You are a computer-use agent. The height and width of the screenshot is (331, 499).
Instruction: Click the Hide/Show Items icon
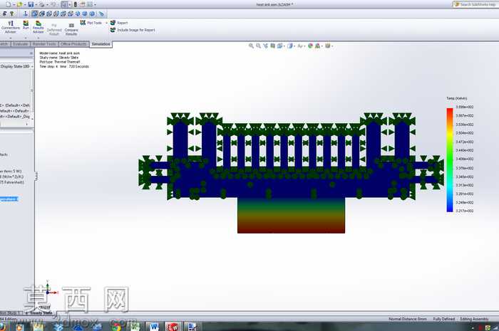300,46
